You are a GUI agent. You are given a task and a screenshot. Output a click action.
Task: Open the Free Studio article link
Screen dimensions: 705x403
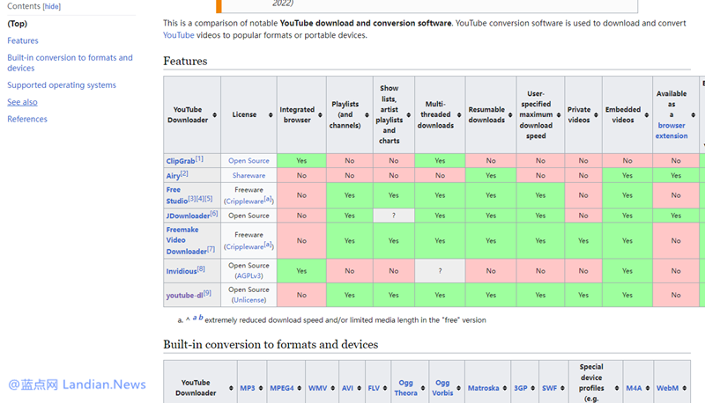(x=175, y=195)
